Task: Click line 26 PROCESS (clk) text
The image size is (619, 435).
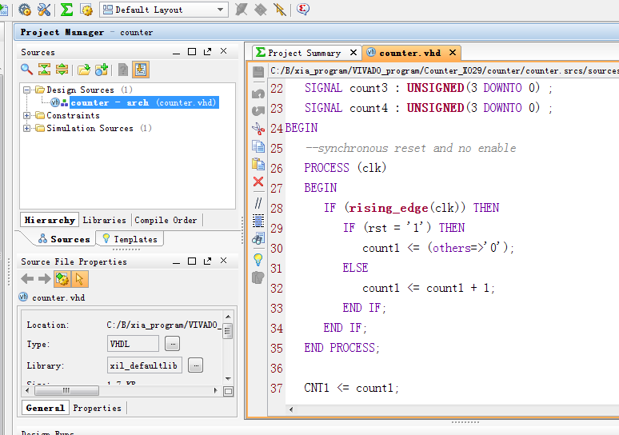Action: click(x=345, y=168)
